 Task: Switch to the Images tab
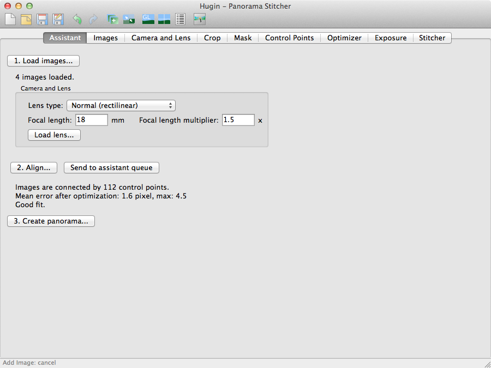(106, 38)
